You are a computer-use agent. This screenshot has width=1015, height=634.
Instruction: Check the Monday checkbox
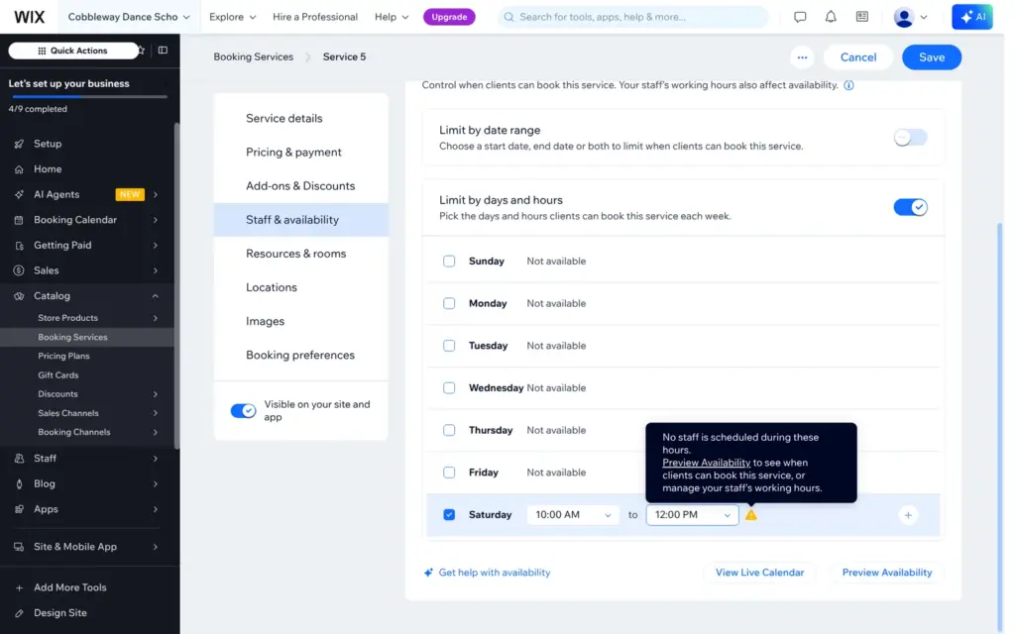(449, 303)
